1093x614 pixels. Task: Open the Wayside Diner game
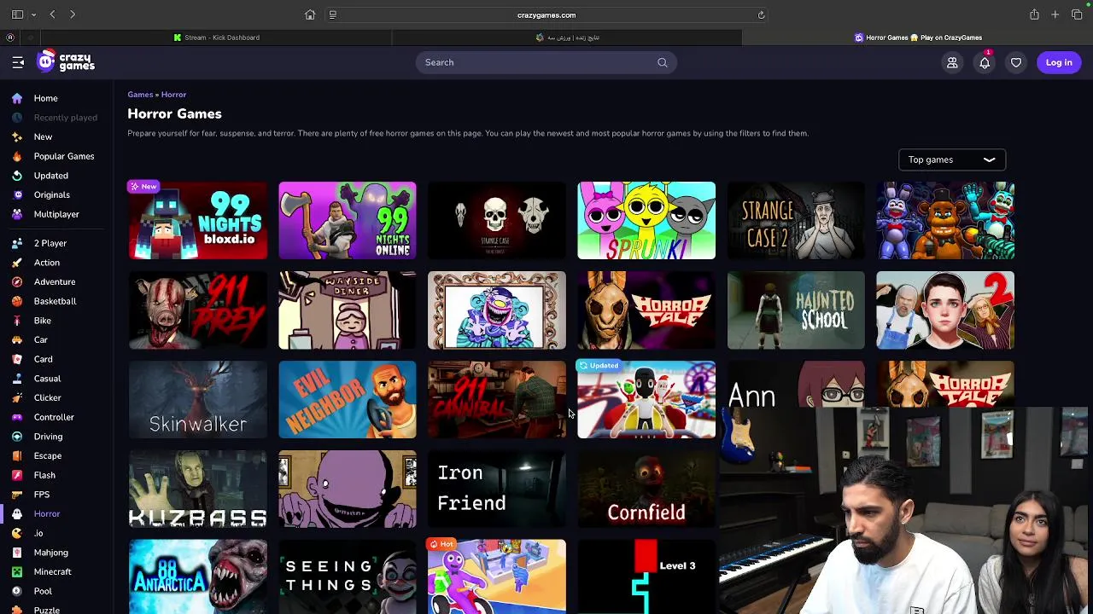(x=347, y=310)
